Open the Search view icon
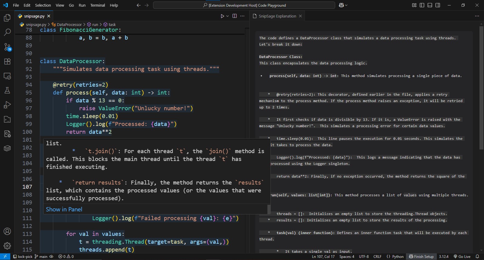 7,32
